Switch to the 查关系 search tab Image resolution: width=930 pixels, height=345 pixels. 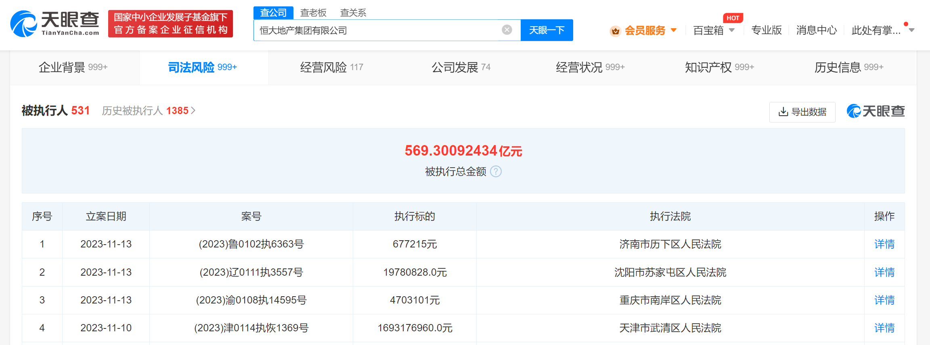[x=353, y=12]
